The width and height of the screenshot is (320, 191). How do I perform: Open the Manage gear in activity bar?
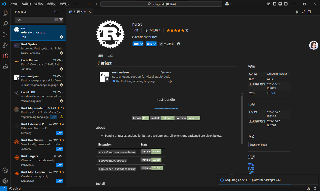tap(5, 181)
